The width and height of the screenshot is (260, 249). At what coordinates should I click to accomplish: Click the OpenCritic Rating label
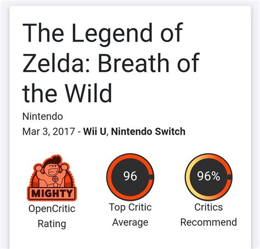click(52, 216)
